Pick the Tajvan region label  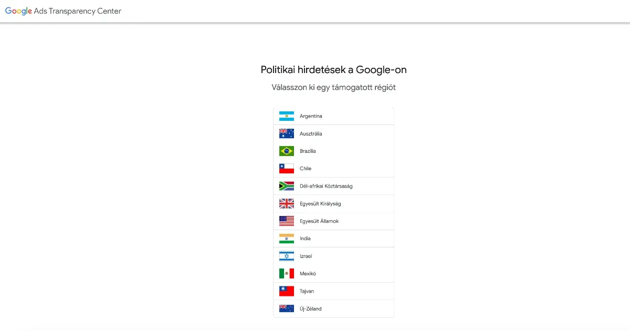point(307,291)
